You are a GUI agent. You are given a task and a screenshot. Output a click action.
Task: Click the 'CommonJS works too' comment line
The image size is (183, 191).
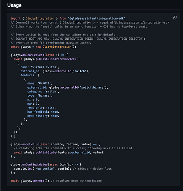(x=91, y=23)
